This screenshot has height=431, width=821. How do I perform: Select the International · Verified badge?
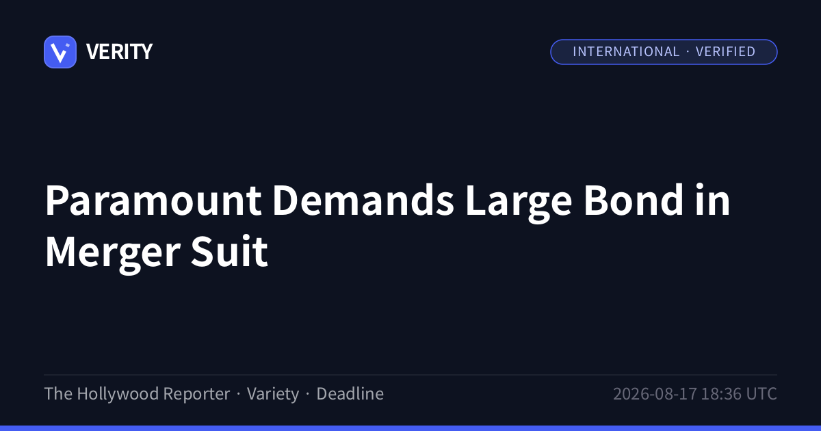pyautogui.click(x=664, y=52)
